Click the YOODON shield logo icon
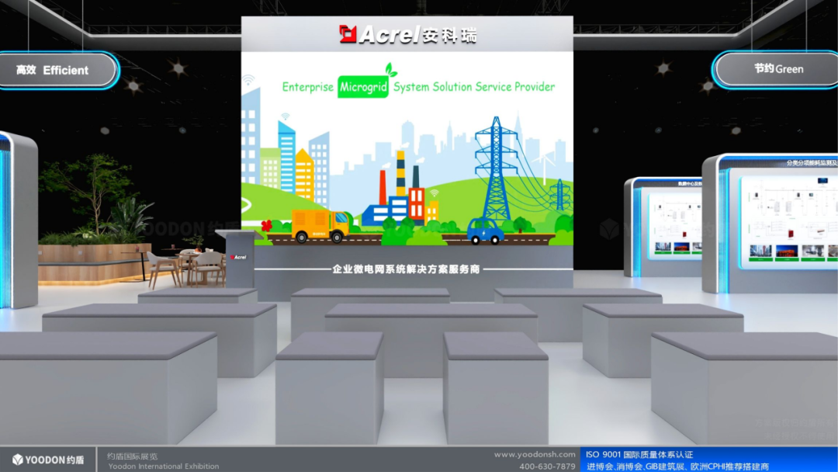This screenshot has width=838, height=472. [18, 460]
